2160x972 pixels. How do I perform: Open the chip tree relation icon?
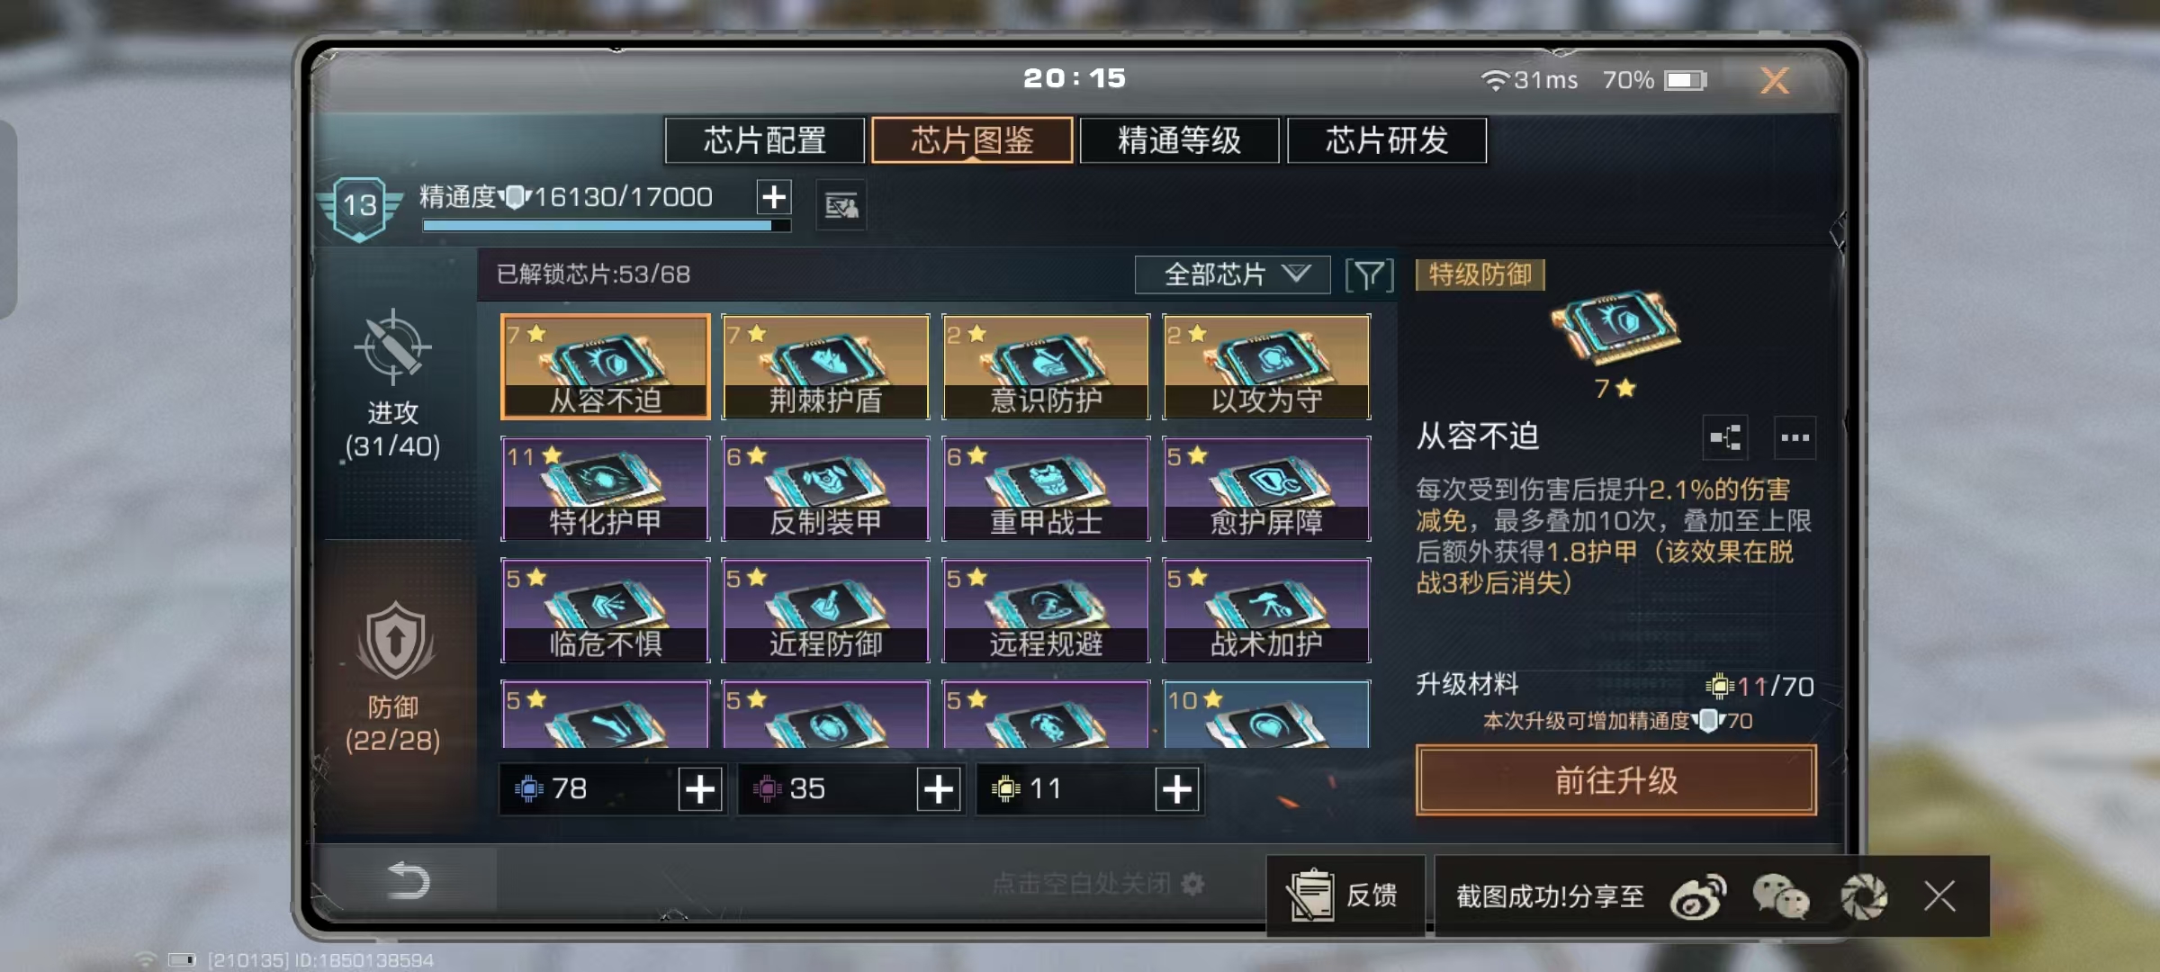[1725, 438]
